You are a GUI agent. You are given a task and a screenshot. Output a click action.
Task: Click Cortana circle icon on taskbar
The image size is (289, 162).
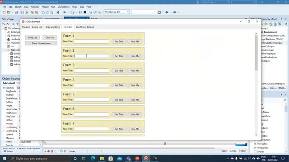tap(75, 158)
